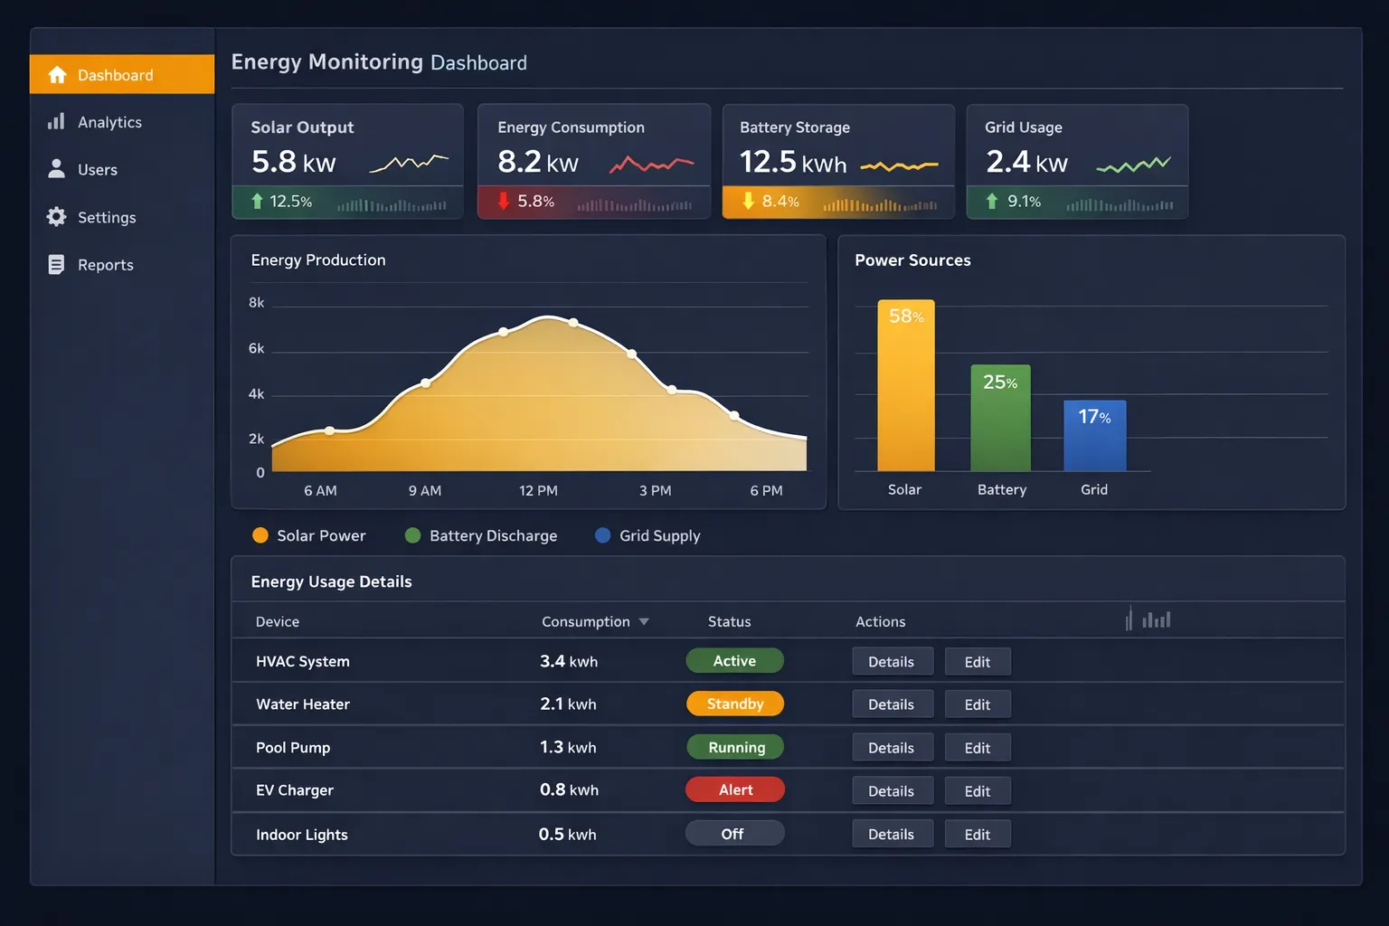The width and height of the screenshot is (1389, 926).
Task: Click the Pool Pump device name
Action: [x=293, y=748]
